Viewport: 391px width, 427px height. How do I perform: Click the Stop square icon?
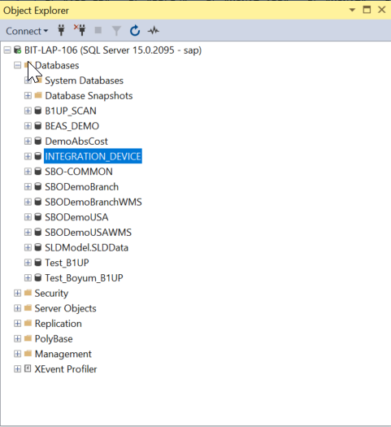[98, 30]
